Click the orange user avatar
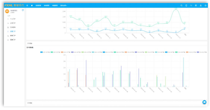 (7, 11)
